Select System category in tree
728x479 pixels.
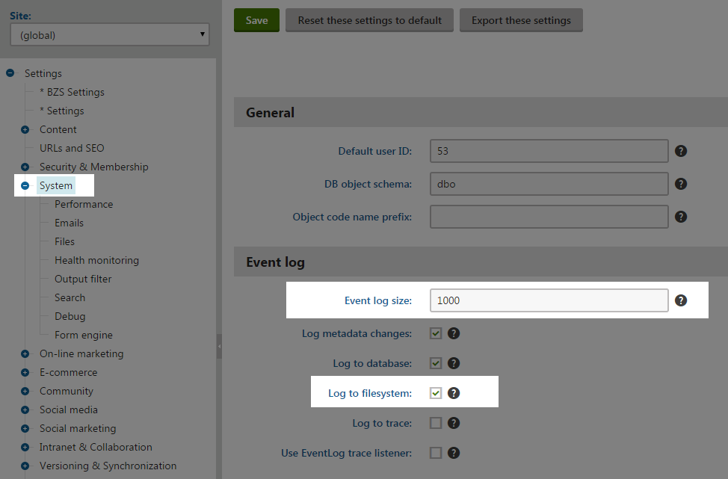(56, 185)
